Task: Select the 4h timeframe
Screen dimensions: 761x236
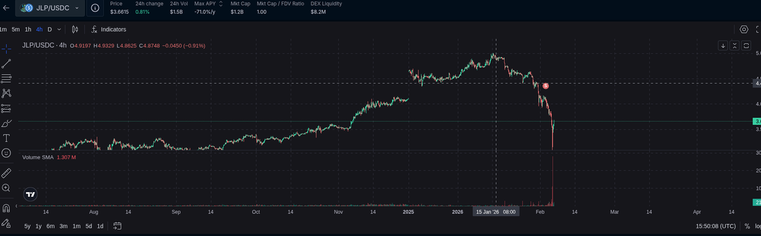Action: [x=39, y=29]
